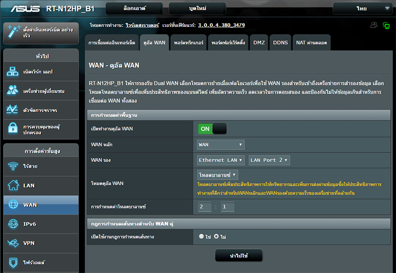Click the WAN หลัก label

pyautogui.click(x=101, y=145)
